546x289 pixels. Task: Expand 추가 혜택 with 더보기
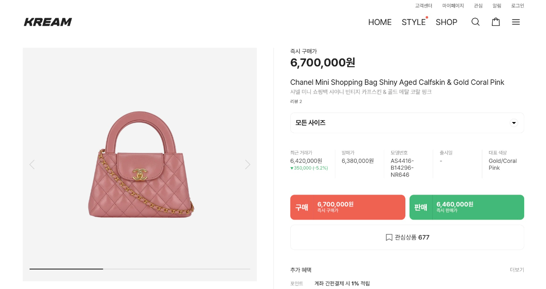point(517,270)
